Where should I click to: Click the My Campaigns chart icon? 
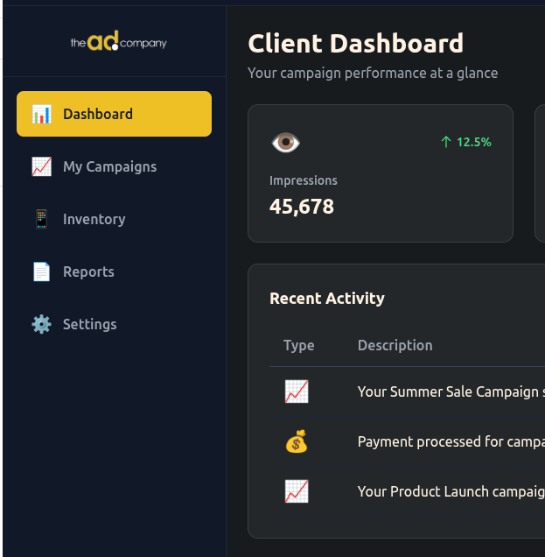[41, 166]
